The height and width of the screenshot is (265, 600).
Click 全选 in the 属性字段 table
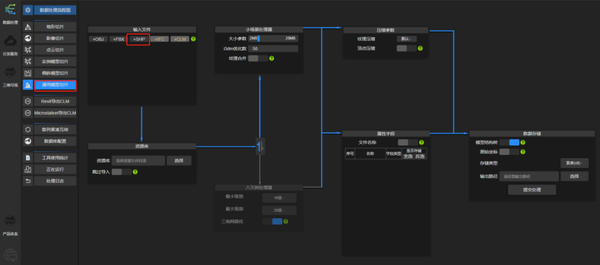point(408,157)
